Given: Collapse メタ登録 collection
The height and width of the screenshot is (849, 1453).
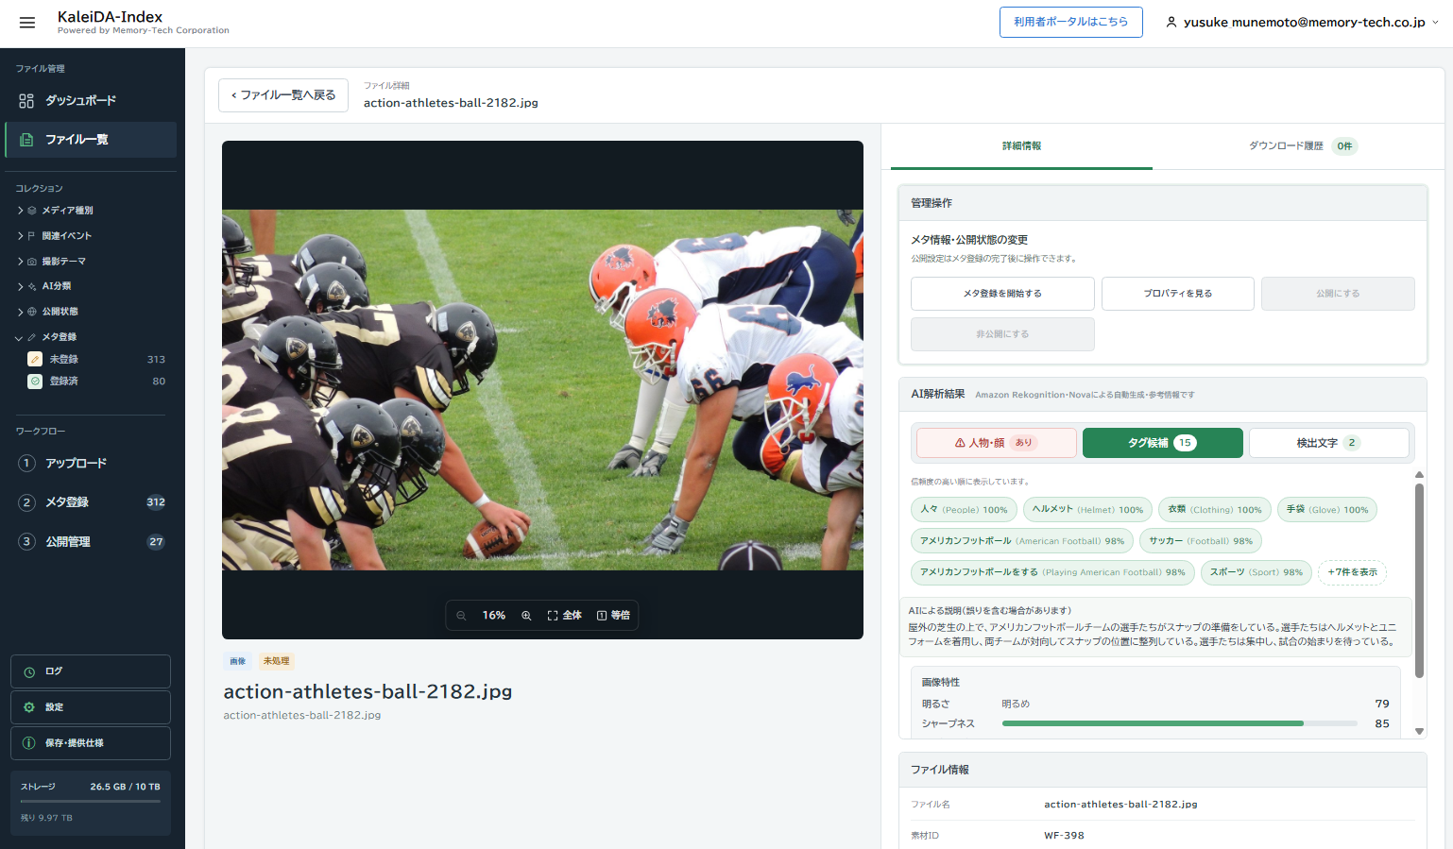Looking at the screenshot, I should coord(47,337).
